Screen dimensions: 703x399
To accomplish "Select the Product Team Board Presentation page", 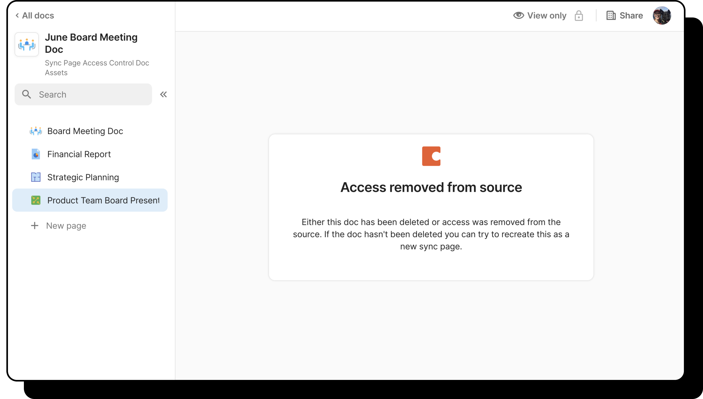I will pos(103,200).
